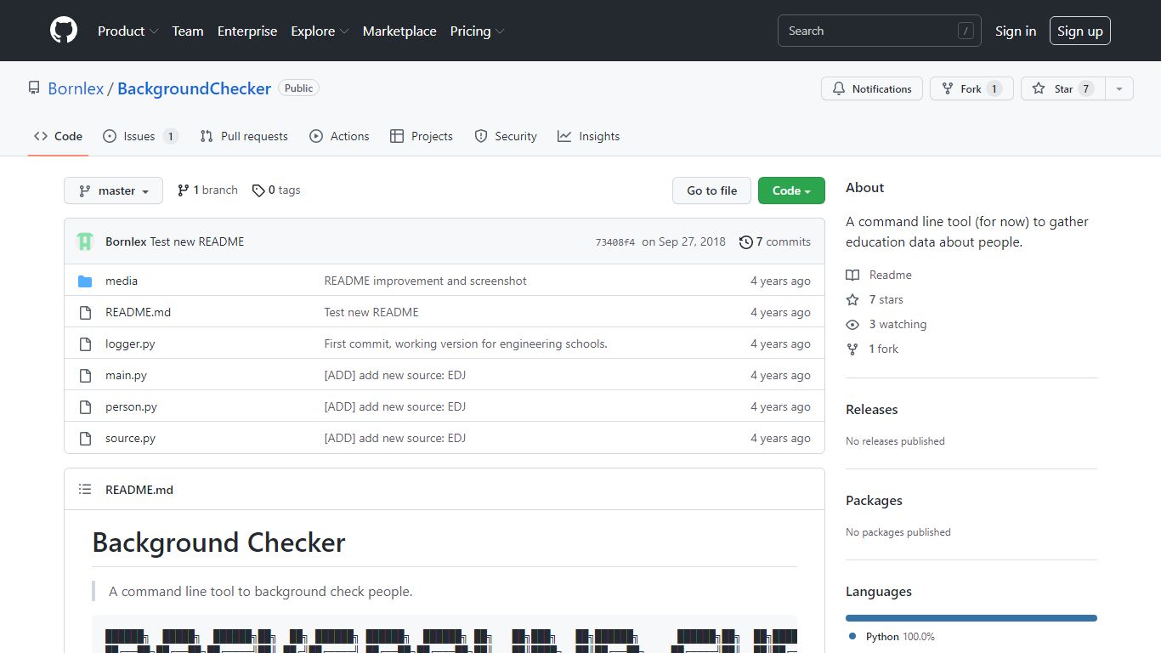Click the Packages heading link
Screen dimensions: 1161x653
point(874,500)
